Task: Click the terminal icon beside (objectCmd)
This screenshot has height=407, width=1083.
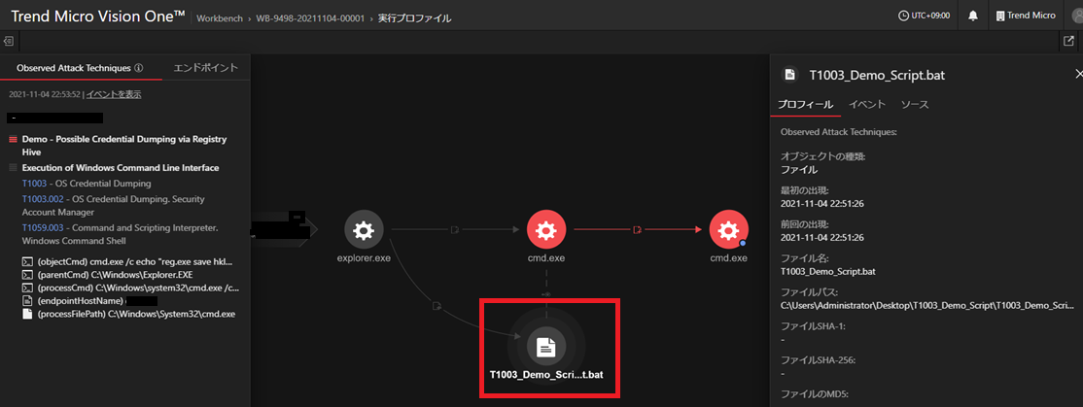Action: [27, 262]
